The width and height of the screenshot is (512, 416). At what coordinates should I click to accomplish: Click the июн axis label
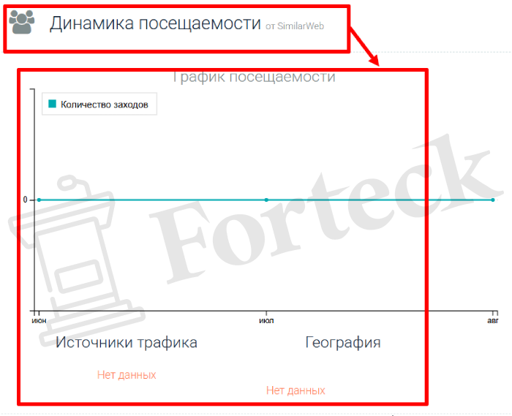39,319
